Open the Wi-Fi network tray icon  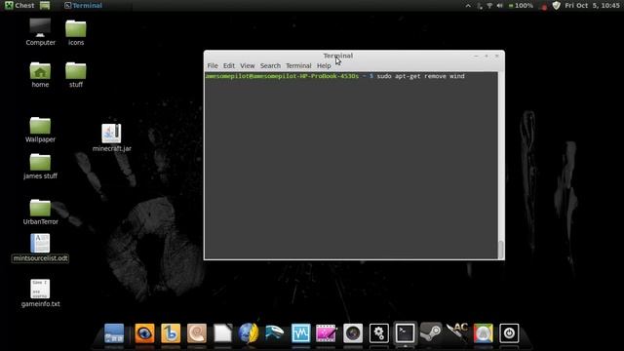coord(489,6)
